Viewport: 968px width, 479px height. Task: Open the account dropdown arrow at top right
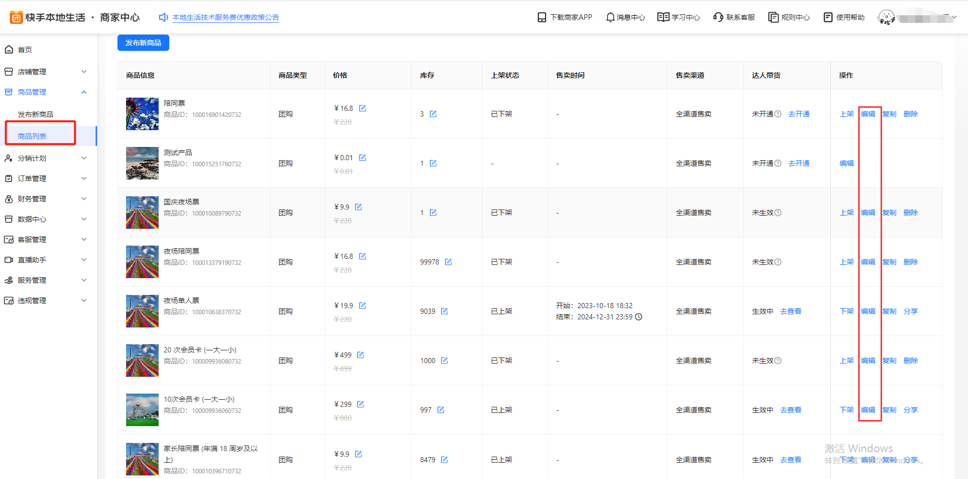pyautogui.click(x=954, y=17)
